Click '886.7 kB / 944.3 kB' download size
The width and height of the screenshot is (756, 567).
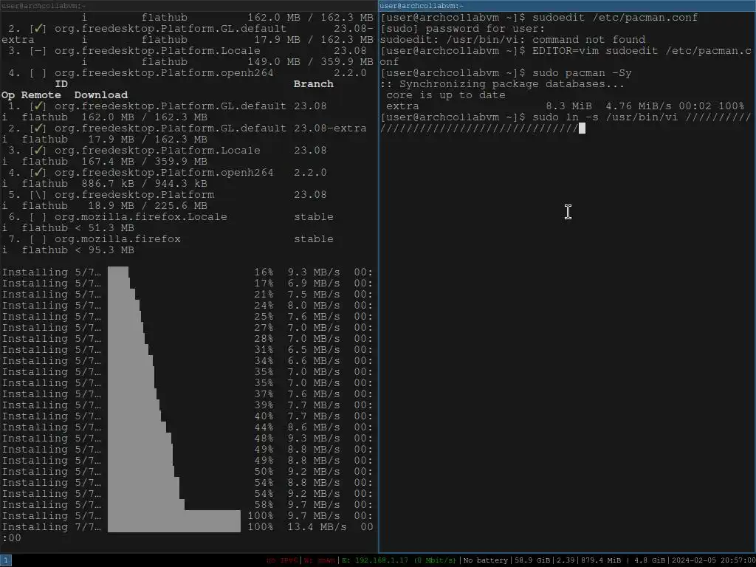[x=144, y=184]
